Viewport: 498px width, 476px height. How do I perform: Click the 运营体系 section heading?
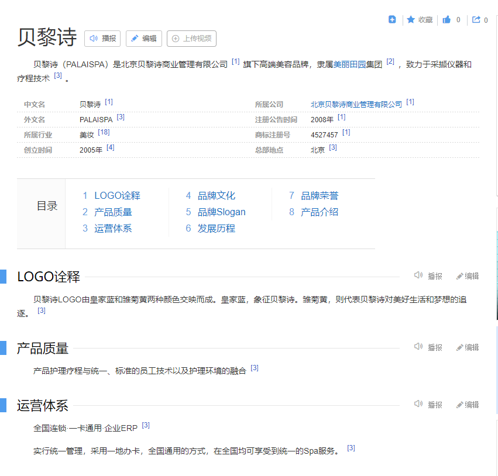(x=43, y=406)
